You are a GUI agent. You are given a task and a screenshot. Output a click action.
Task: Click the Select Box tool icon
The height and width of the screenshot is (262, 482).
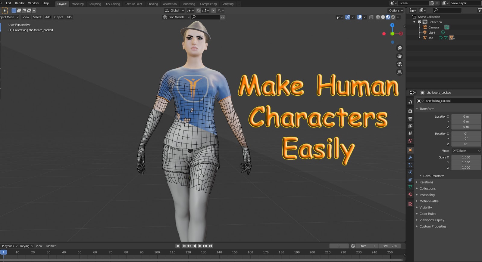click(x=5, y=11)
